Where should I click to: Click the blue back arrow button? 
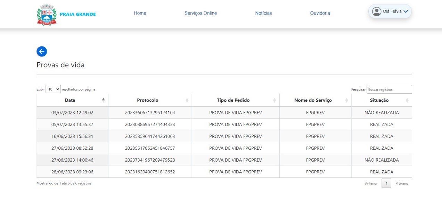42,52
